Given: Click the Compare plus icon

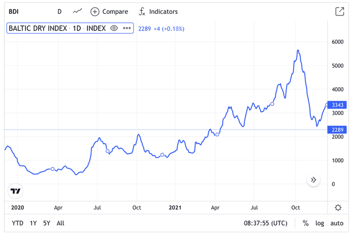Looking at the screenshot, I should point(95,12).
